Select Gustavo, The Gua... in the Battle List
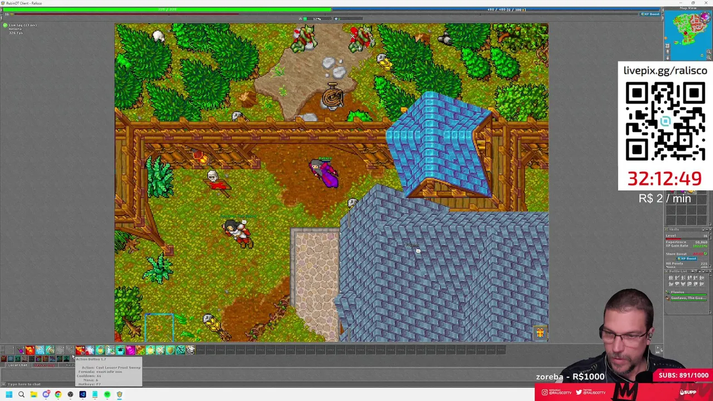The height and width of the screenshot is (401, 713). click(687, 298)
